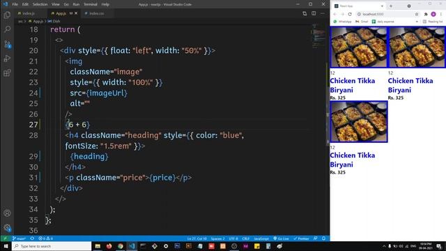Screen dimensions: 446x251
Task: Open the Manage gear menu in VS Code
Action: pyautogui.click(x=7, y=227)
